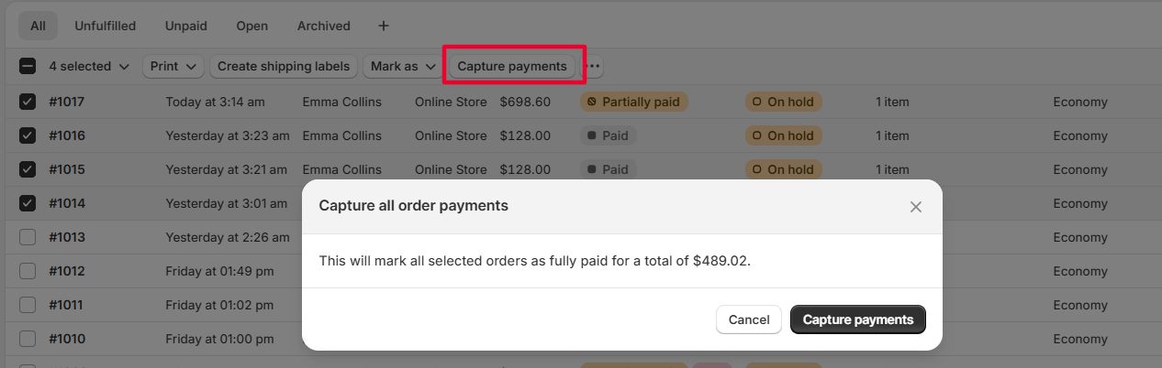Open the Archived tab
The height and width of the screenshot is (368, 1162).
tap(323, 26)
